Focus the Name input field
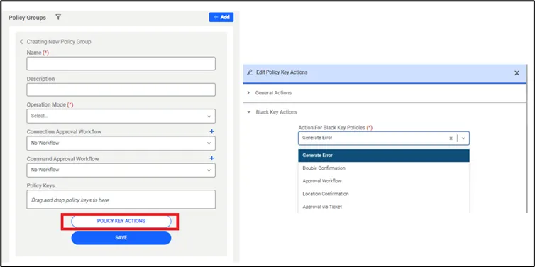 pyautogui.click(x=121, y=63)
